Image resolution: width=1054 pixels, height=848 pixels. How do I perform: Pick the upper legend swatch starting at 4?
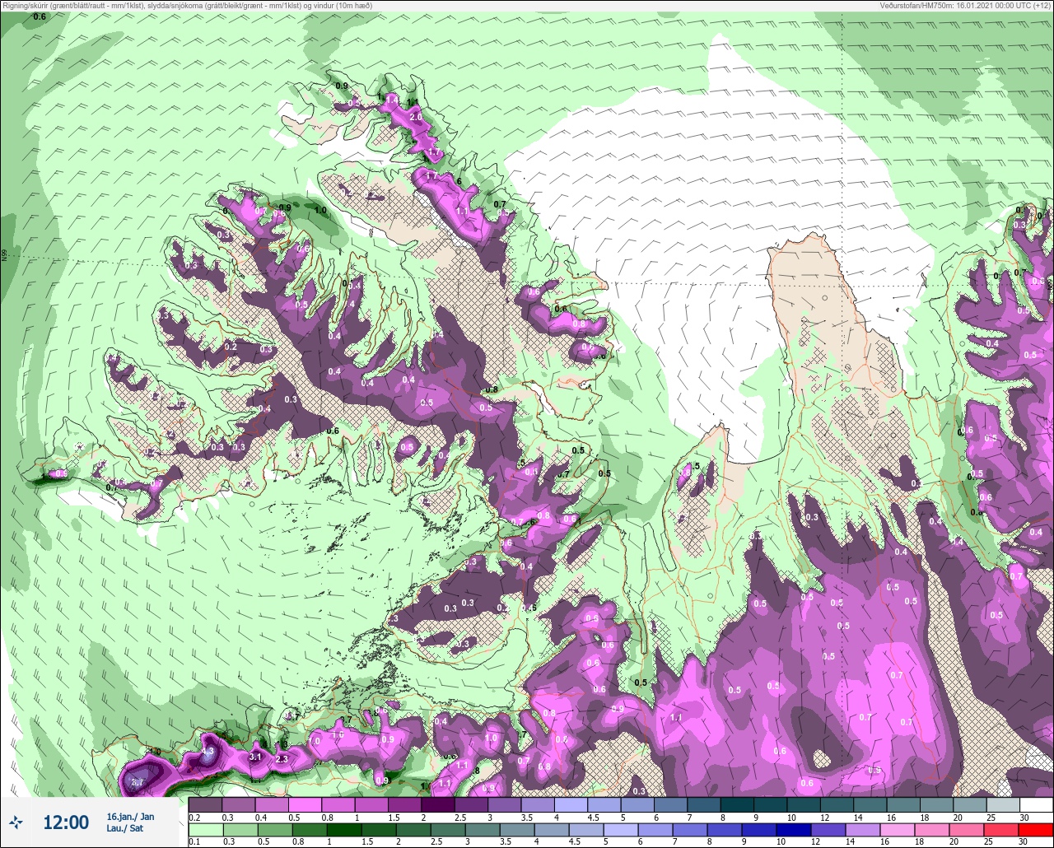click(571, 804)
